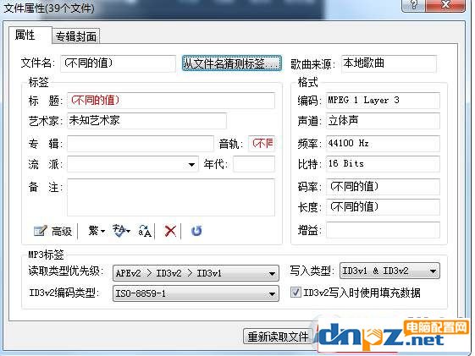Open the ID3v2编码类型 ISO-8859-1 dropdown
This screenshot has height=356, width=475.
tap(196, 293)
